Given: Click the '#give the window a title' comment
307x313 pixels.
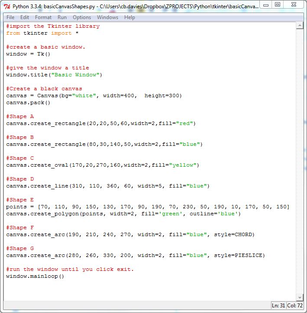Looking at the screenshot, I should click(x=48, y=68).
